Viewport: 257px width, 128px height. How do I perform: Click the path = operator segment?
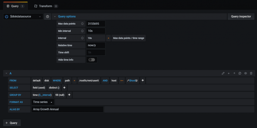pyautogui.click(x=74, y=81)
